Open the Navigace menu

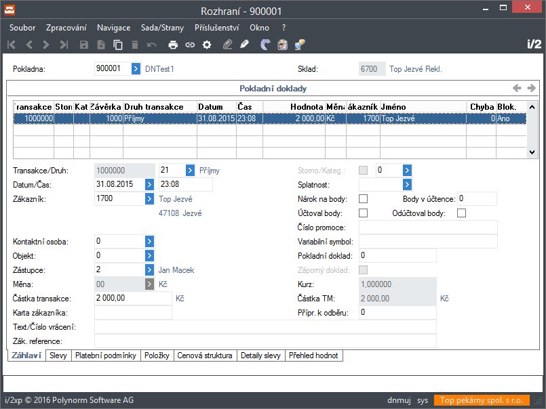click(113, 28)
